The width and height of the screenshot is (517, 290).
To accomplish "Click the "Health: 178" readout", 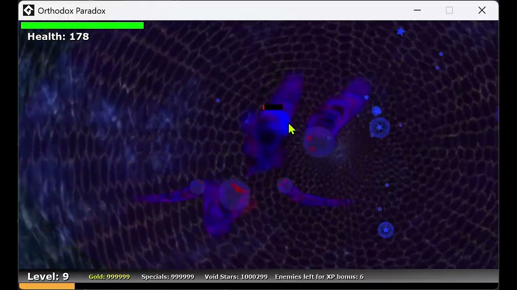I will click(58, 37).
